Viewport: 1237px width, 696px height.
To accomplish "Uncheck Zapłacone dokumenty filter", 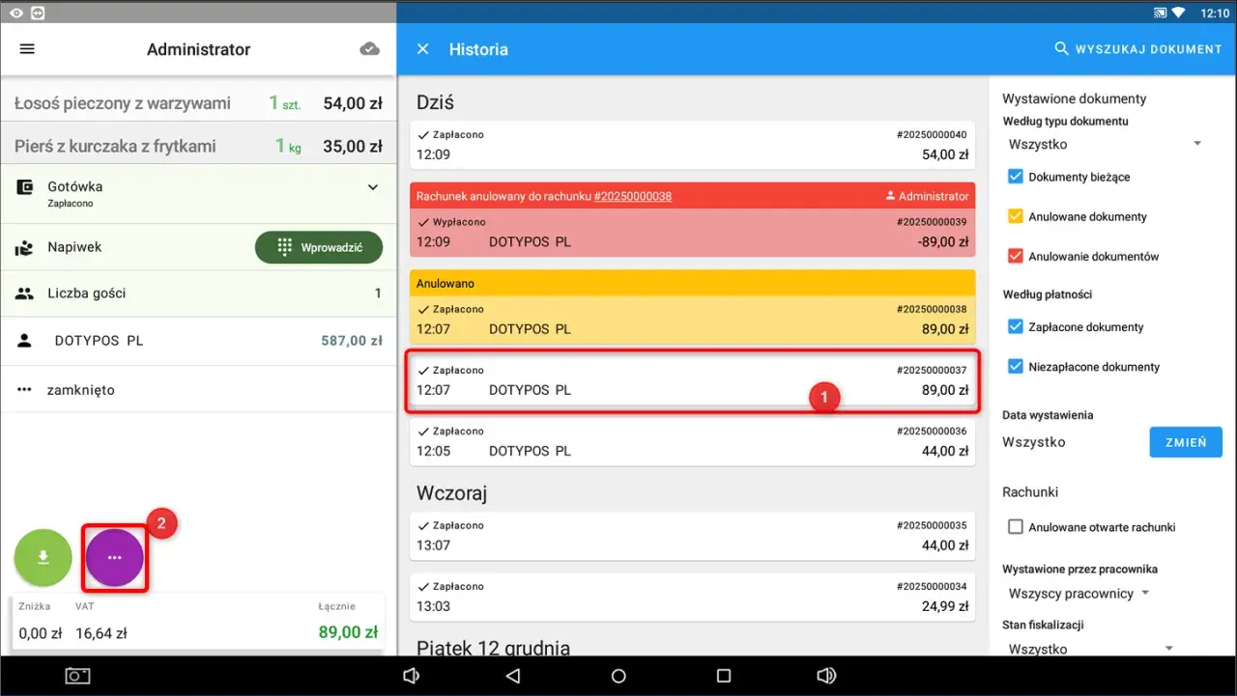I will click(x=1015, y=326).
